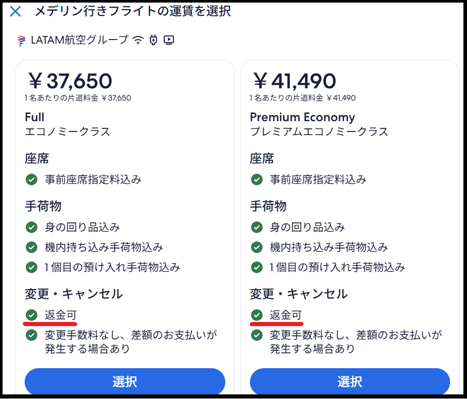Click the power outlet amenity icon
Screen dimensions: 467x399
pos(153,40)
